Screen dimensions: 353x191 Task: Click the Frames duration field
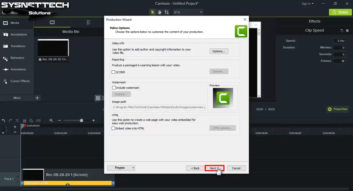(x=339, y=61)
